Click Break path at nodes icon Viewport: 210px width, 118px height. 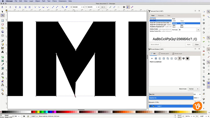click(x=20, y=7)
